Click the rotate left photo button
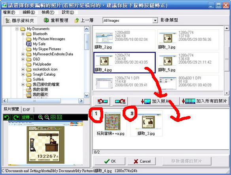Screen dimensions: 231x175 [x=102, y=101]
